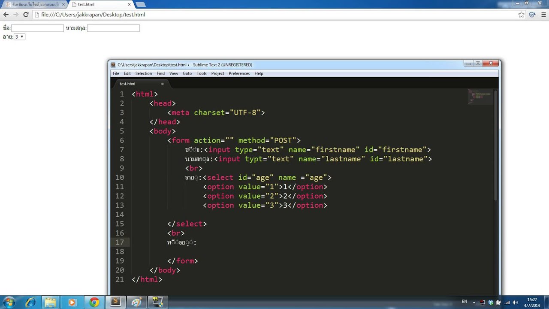
Task: Click the Sublime Text vertical scrollbar
Action: click(496, 146)
